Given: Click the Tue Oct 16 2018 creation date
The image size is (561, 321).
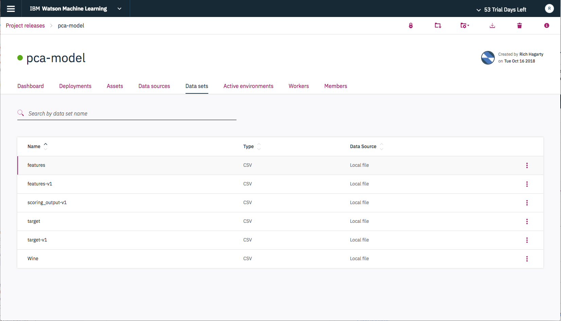Looking at the screenshot, I should (520, 61).
